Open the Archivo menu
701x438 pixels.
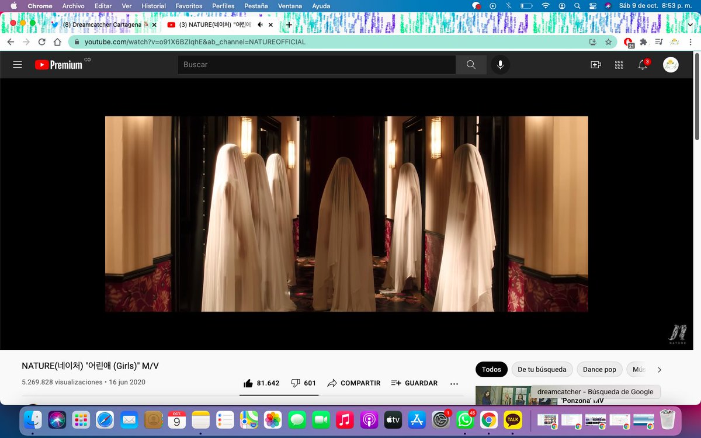(74, 6)
